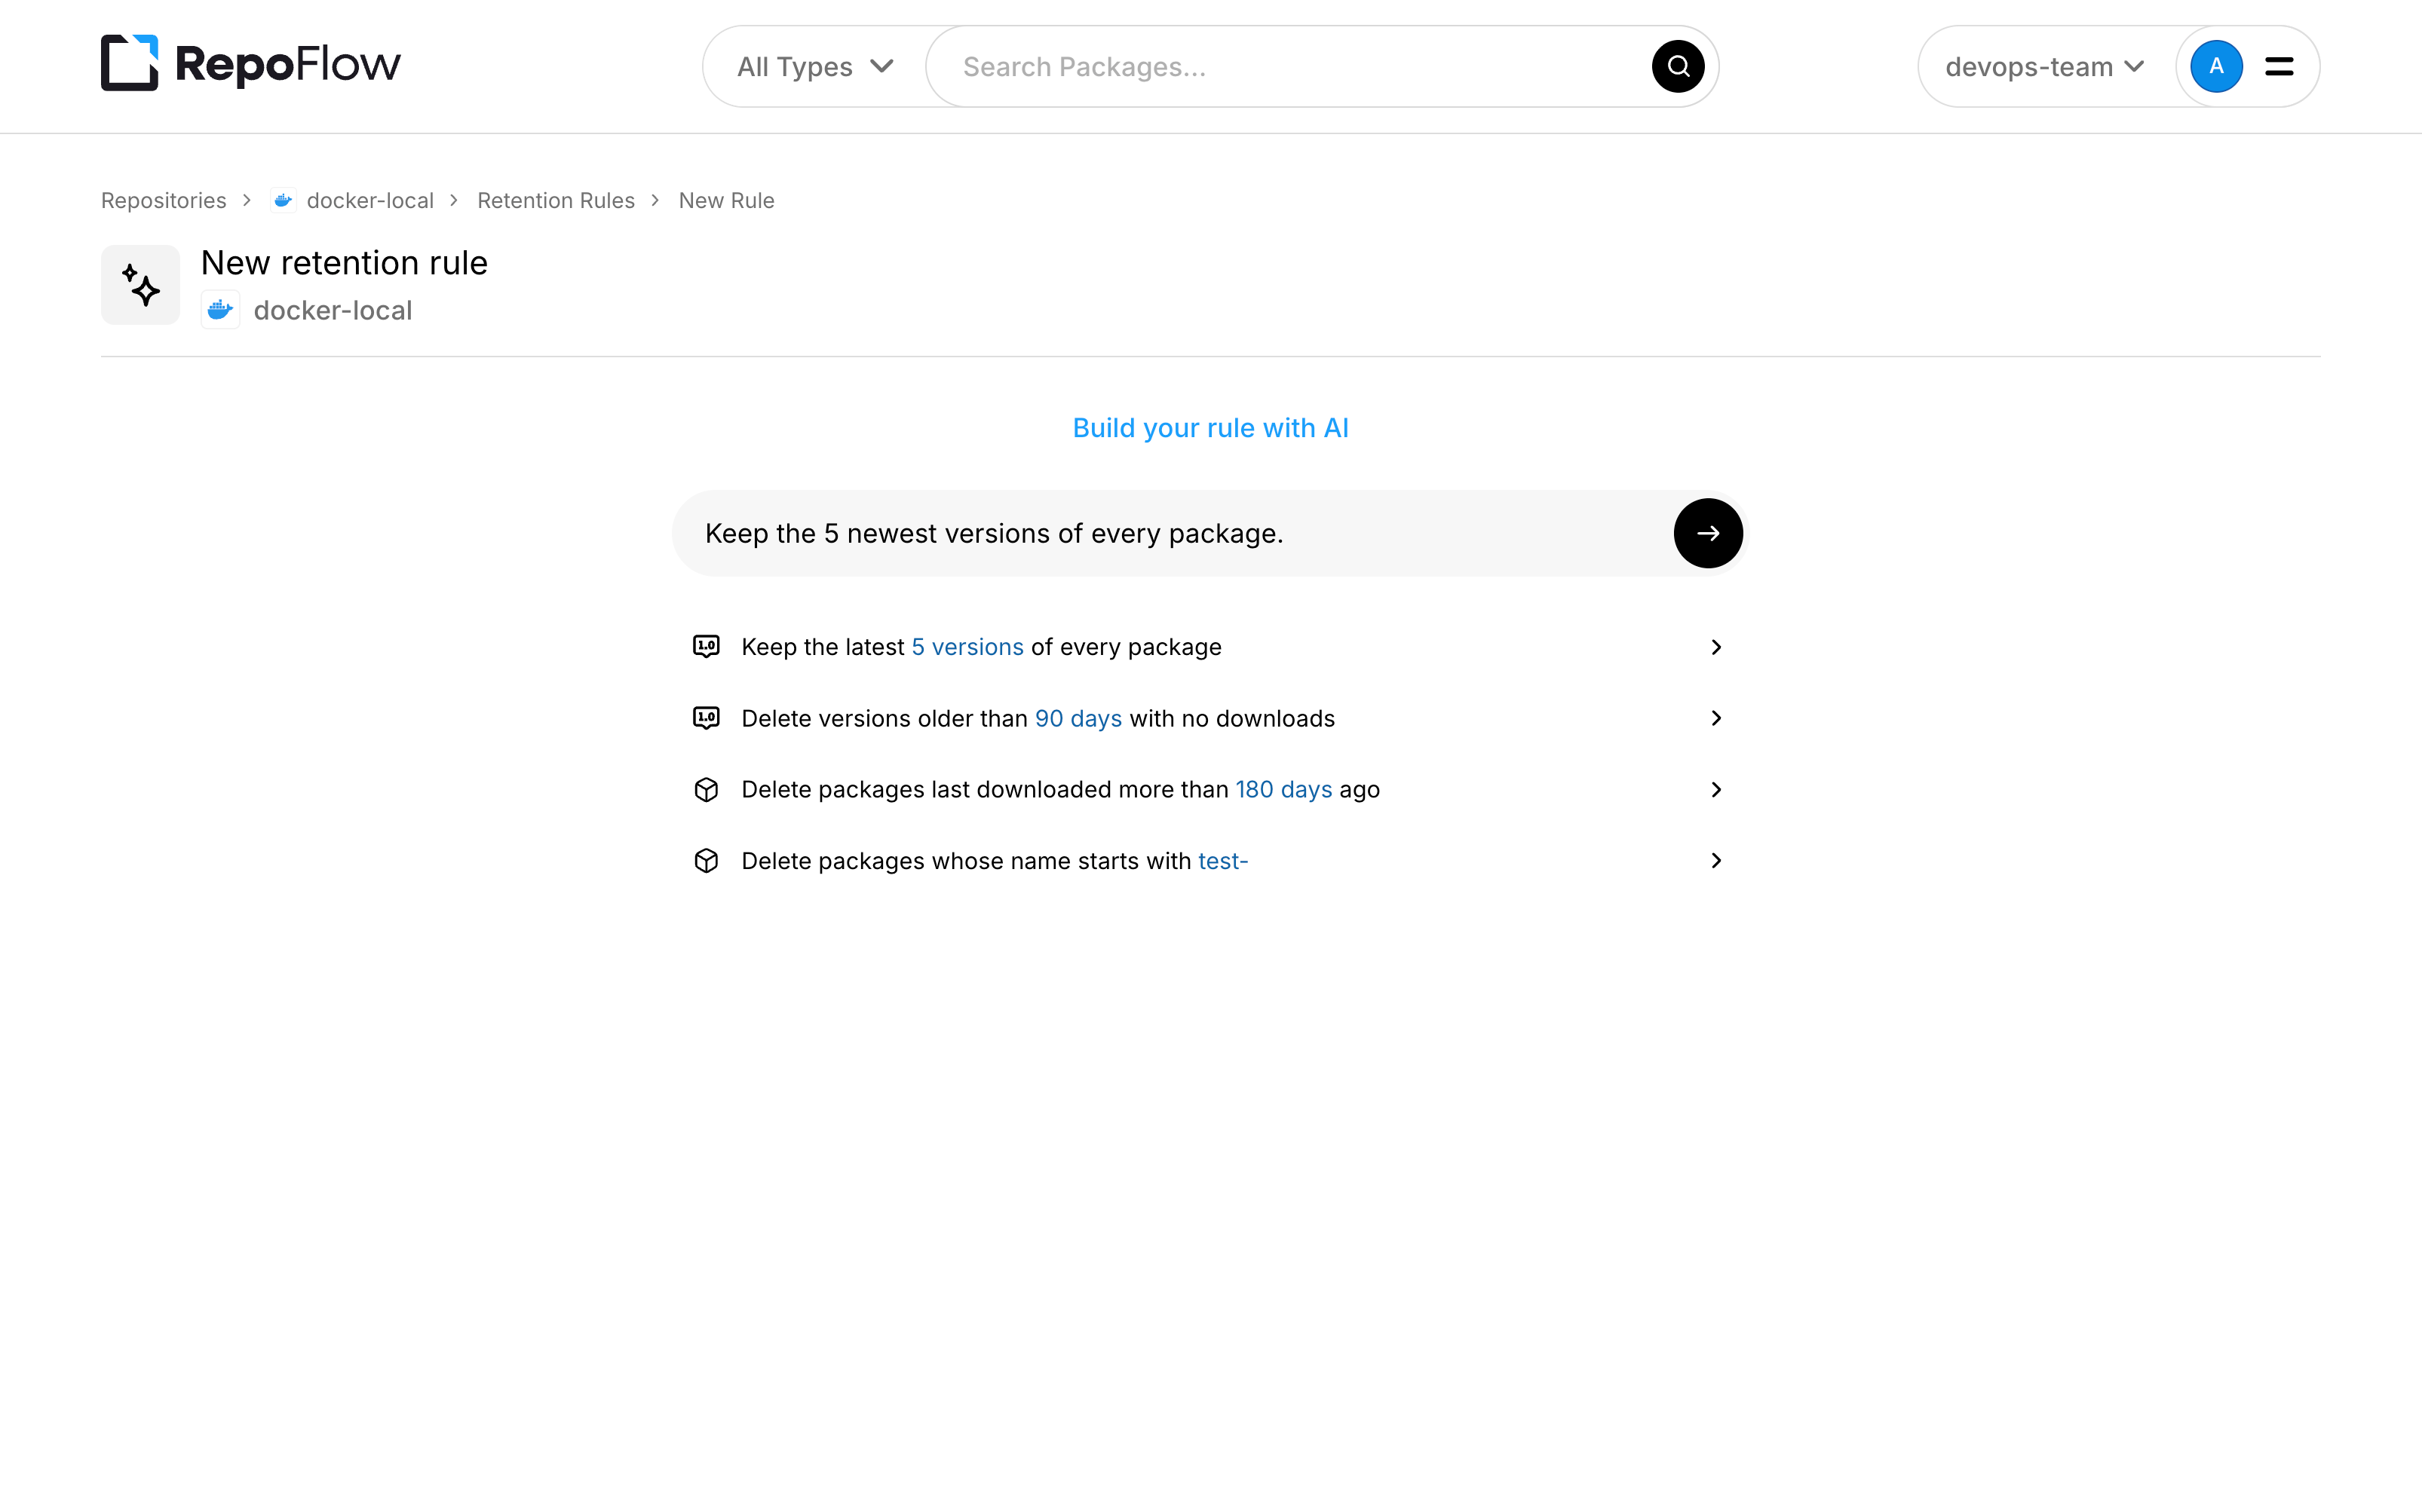Open the devops-team workspace dropdown
The image size is (2422, 1512).
point(2045,67)
